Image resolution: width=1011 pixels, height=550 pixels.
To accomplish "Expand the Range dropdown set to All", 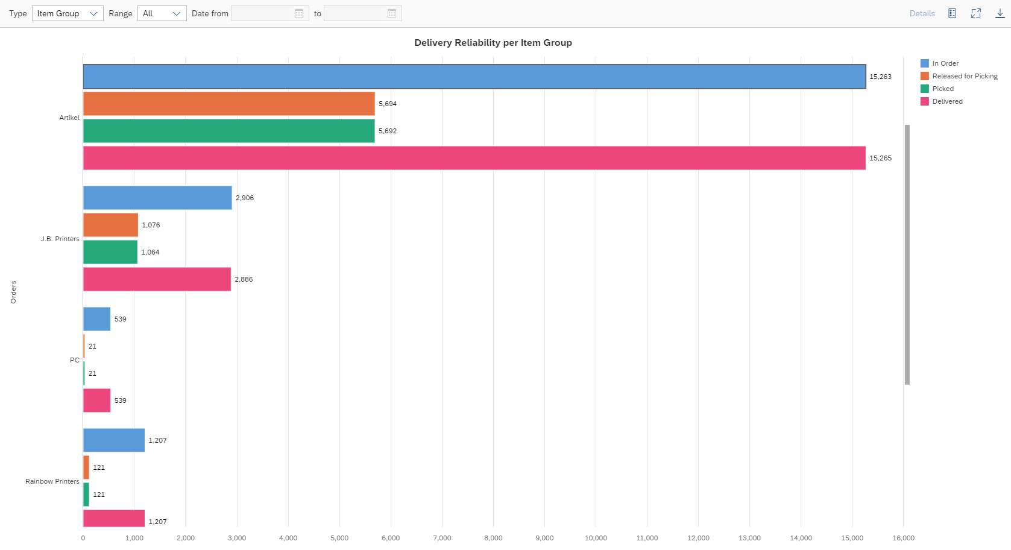I will (x=162, y=13).
